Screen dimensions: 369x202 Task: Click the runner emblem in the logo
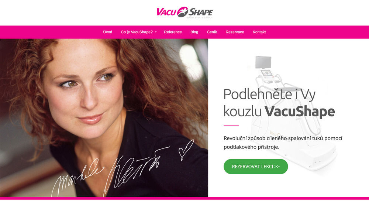(183, 12)
